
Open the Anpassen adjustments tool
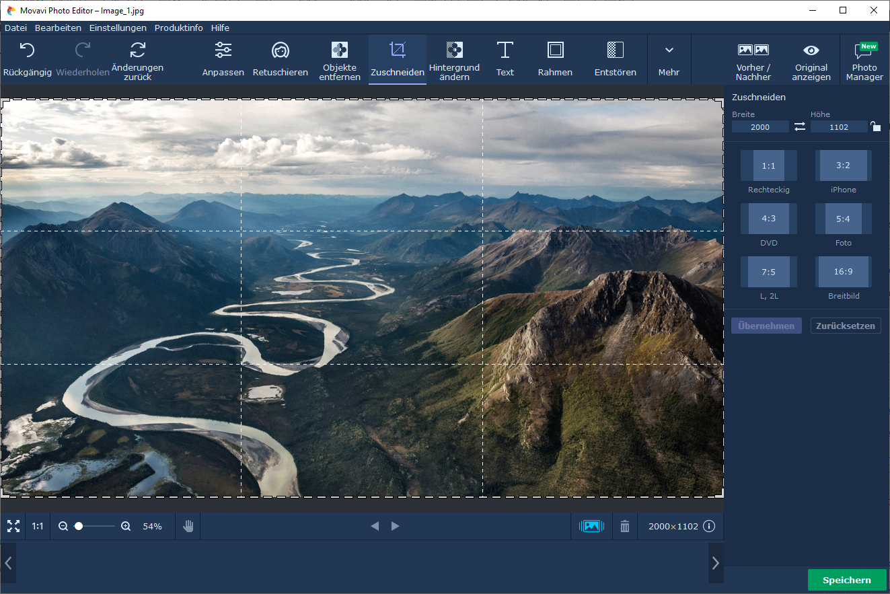tap(223, 59)
